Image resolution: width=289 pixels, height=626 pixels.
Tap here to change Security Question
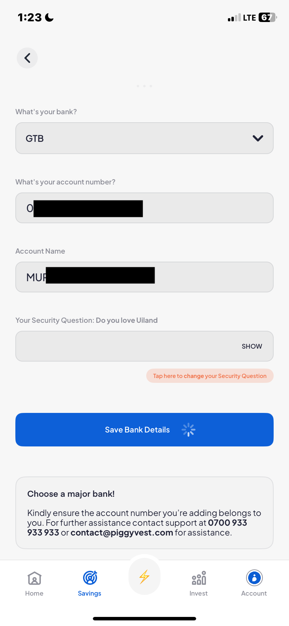(x=210, y=376)
